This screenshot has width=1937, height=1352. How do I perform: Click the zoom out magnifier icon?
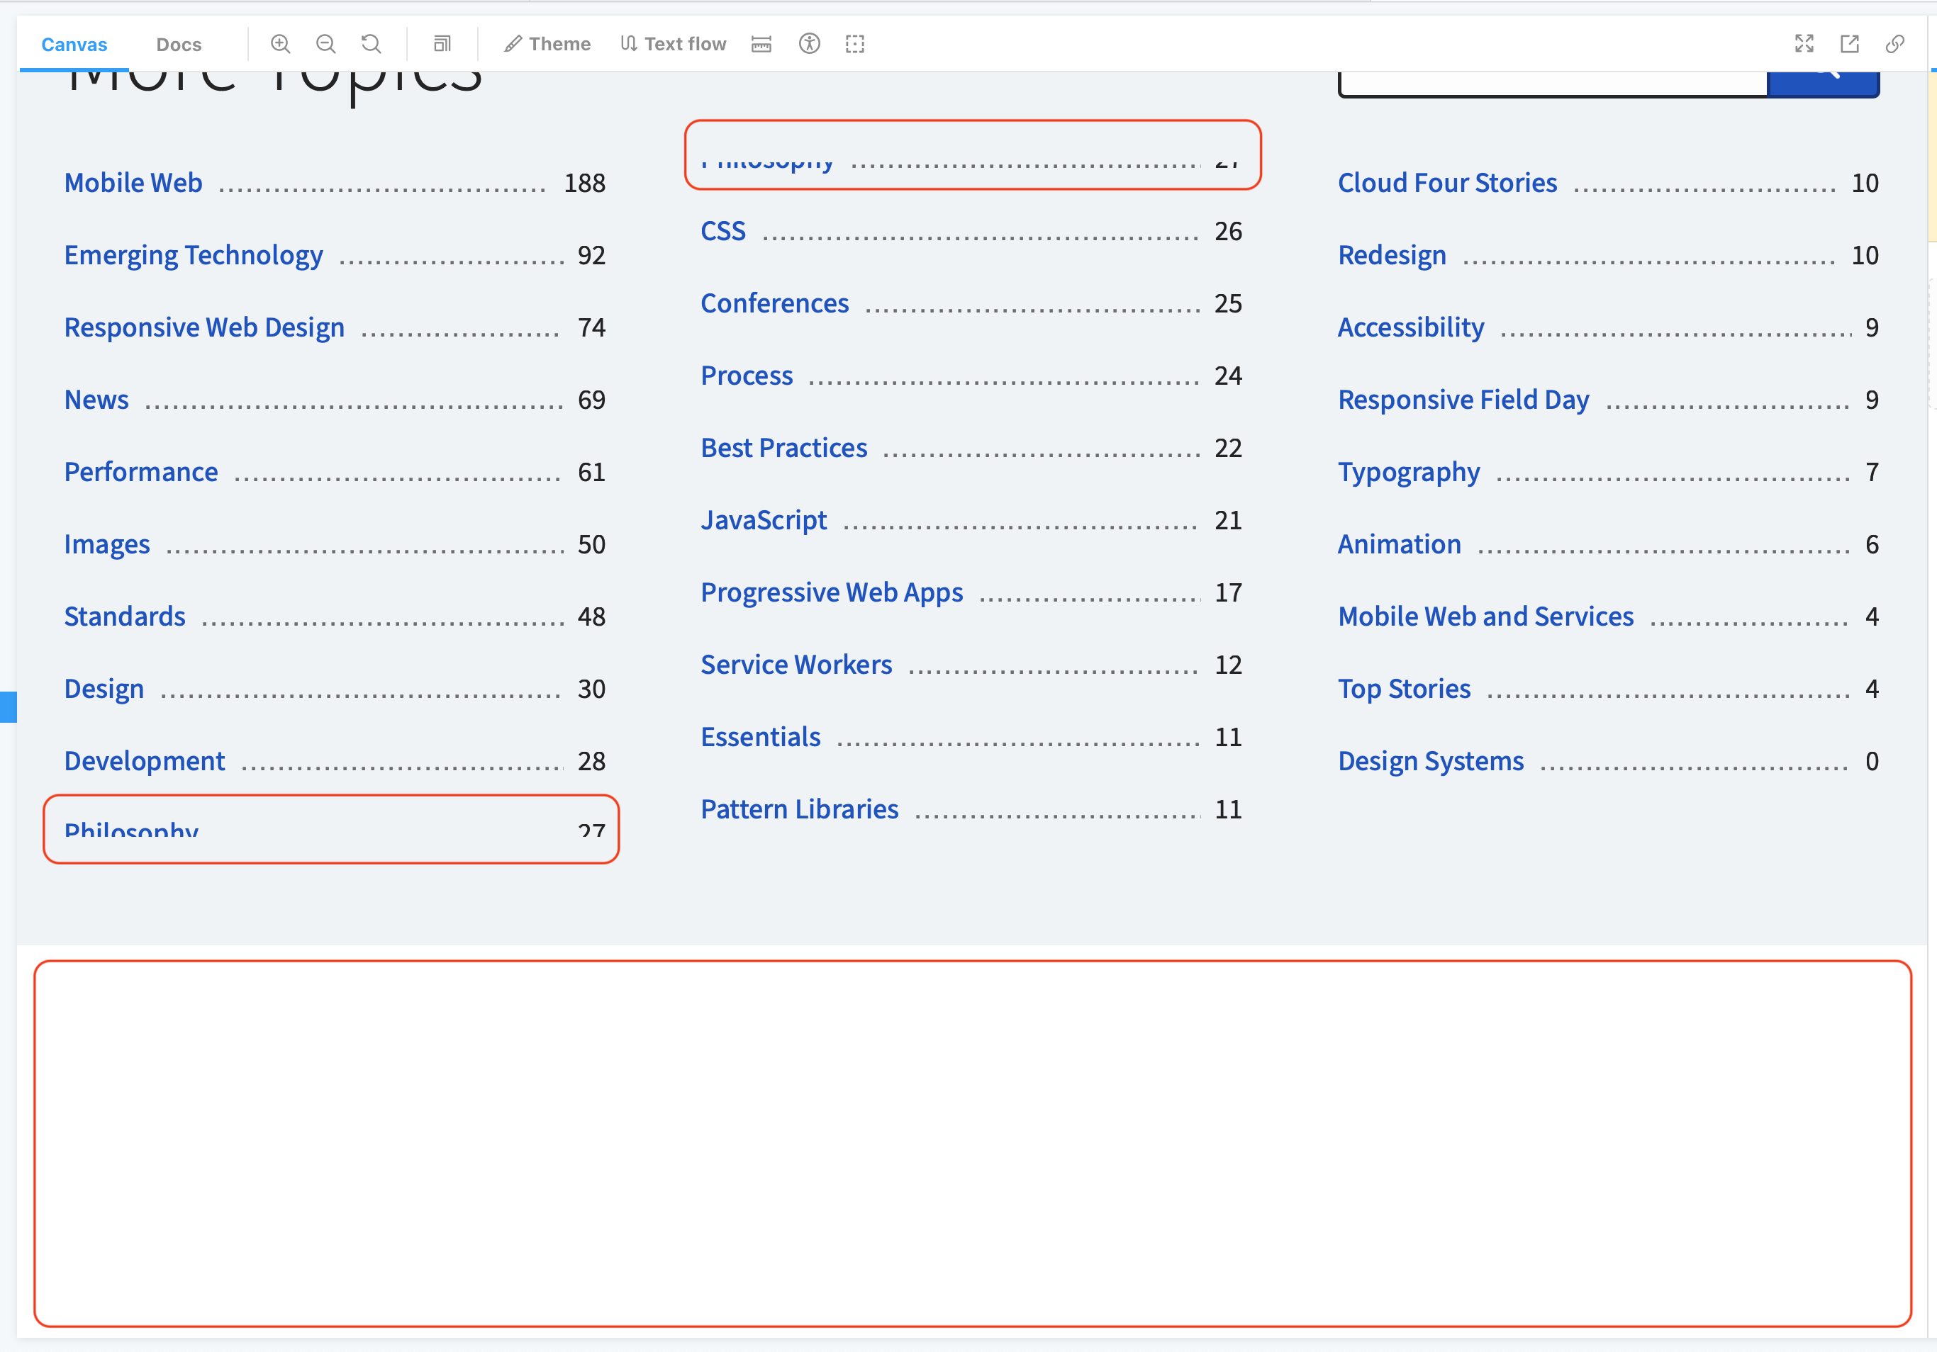point(325,44)
